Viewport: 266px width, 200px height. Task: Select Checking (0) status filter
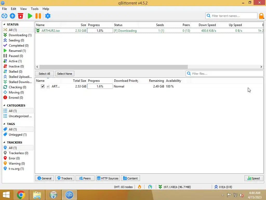pos(18,87)
